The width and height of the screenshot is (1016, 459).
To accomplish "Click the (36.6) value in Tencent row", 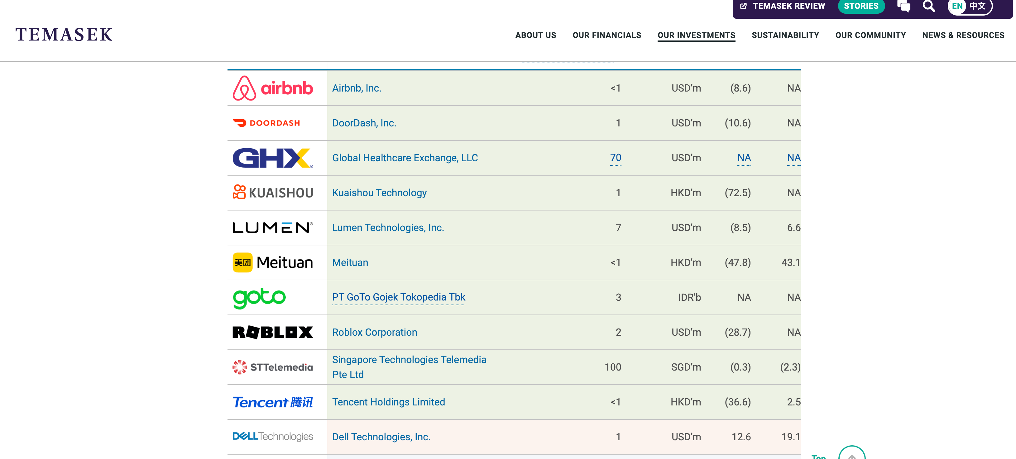I will [x=738, y=402].
